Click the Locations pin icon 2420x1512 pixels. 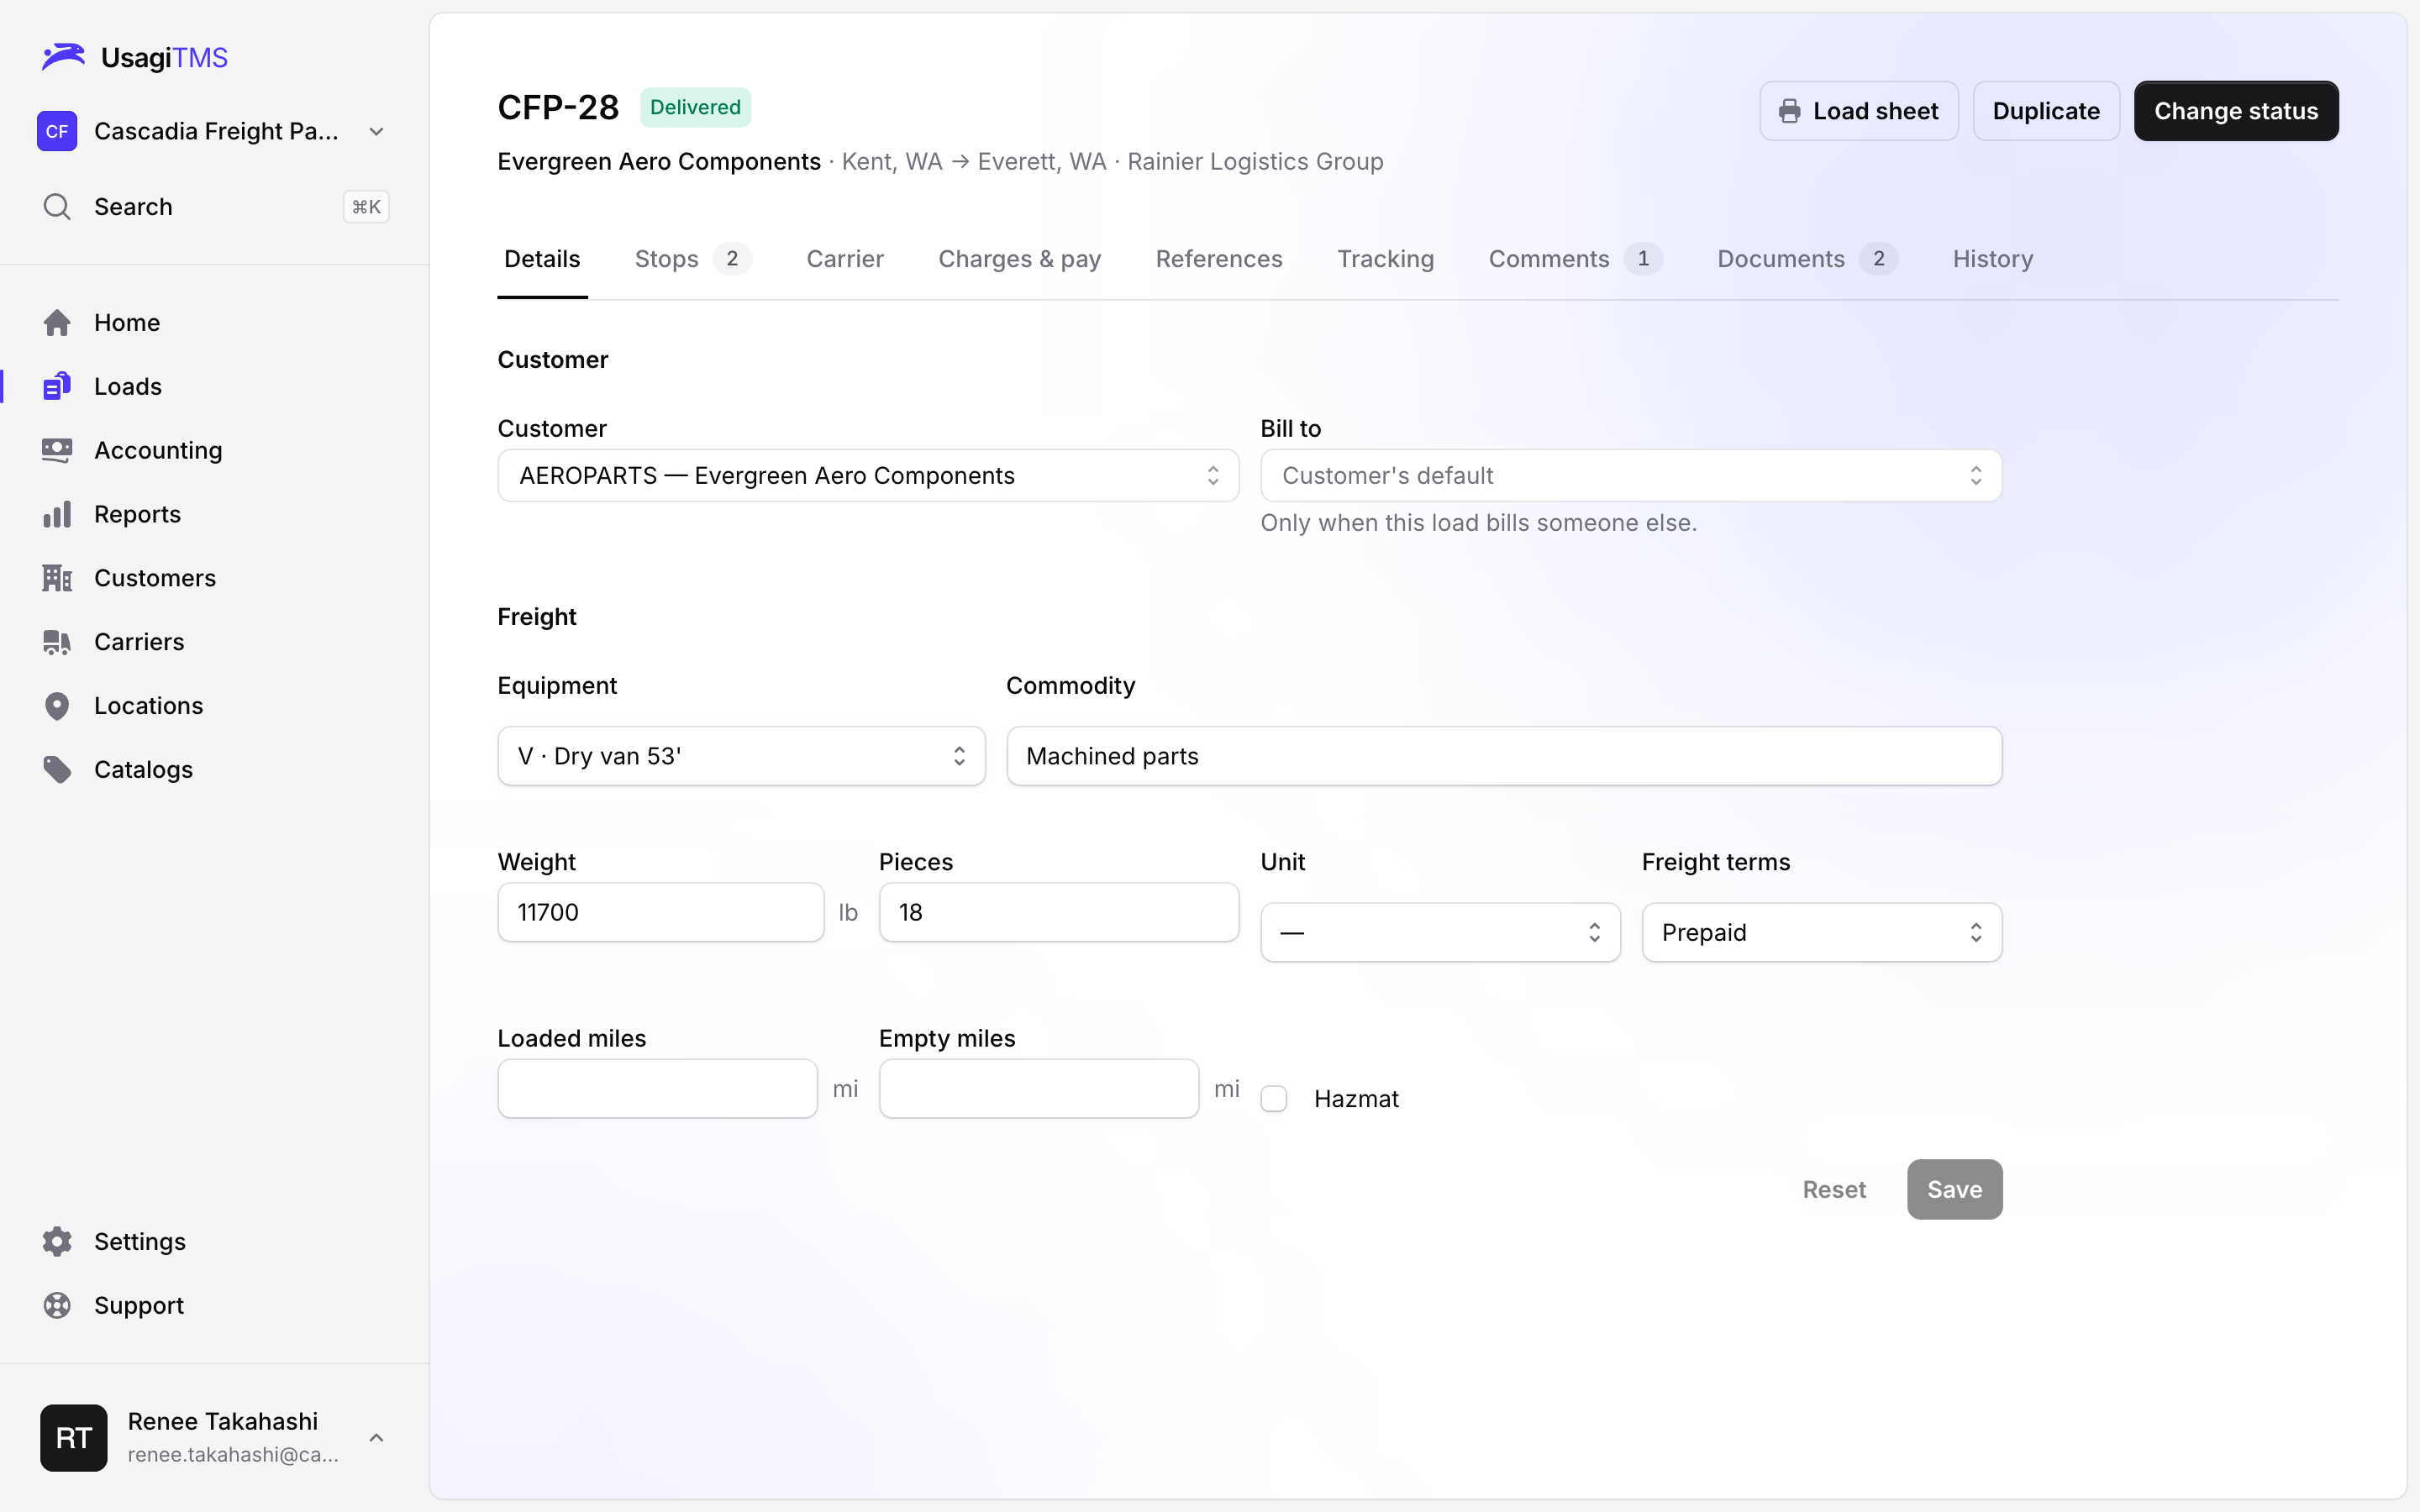(57, 706)
